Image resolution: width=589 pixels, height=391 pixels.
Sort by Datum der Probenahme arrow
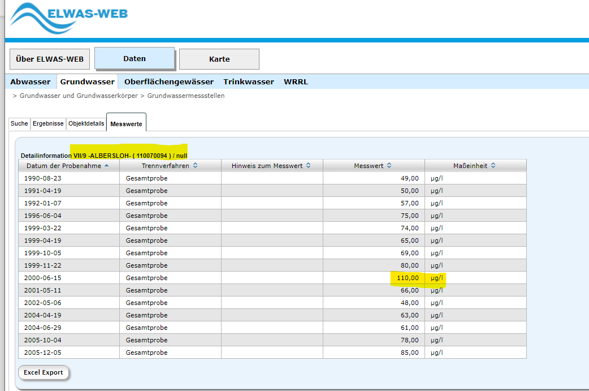[x=107, y=165]
